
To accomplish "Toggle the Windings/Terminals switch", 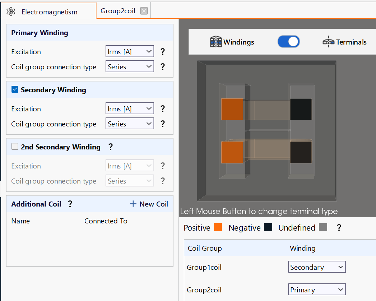I will pos(288,42).
